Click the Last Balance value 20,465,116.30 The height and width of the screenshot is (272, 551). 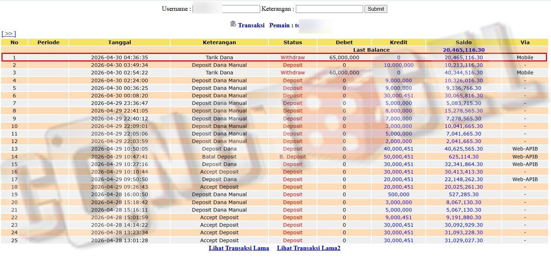(x=464, y=50)
